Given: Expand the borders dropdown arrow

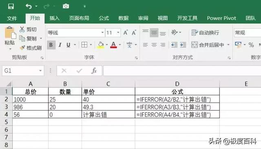Looking at the screenshot, I should pos(91,45).
